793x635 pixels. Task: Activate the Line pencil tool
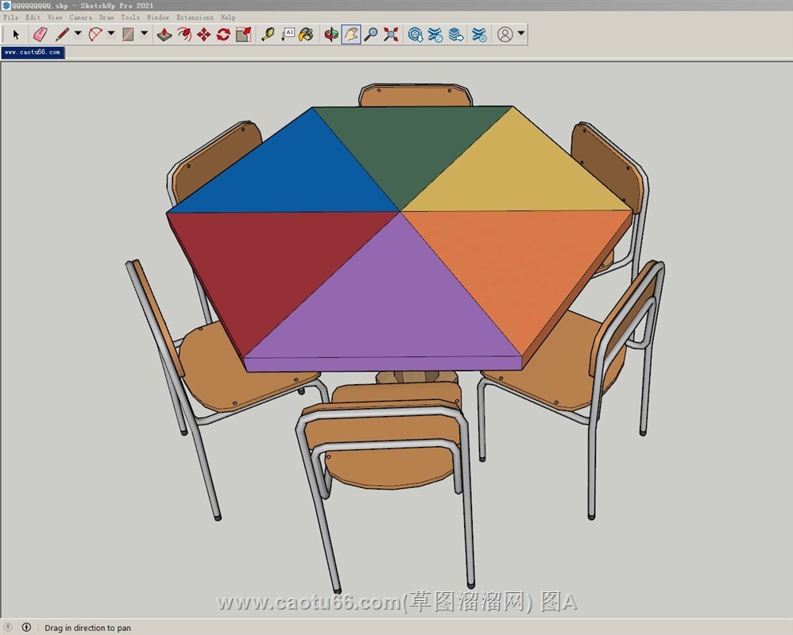pos(62,34)
